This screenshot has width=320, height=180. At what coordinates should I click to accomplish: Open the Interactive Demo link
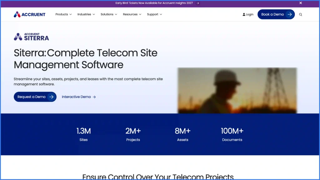(x=79, y=97)
